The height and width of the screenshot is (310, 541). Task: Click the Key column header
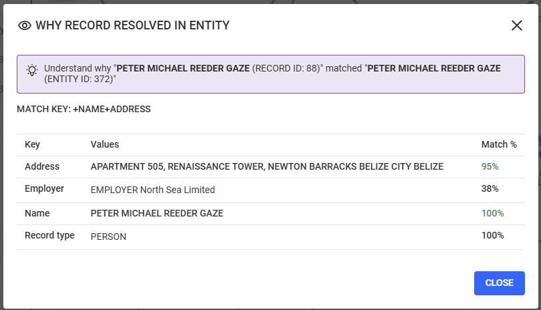(32, 144)
